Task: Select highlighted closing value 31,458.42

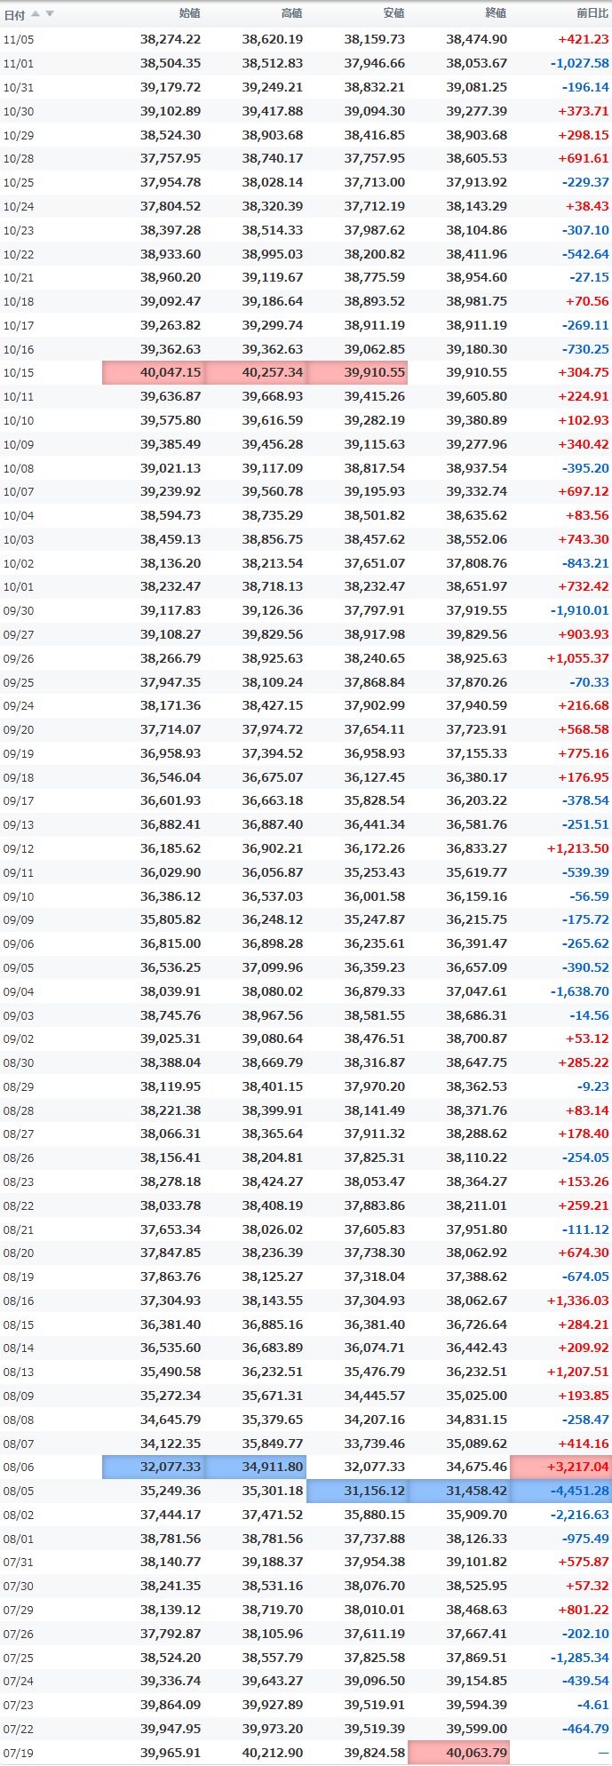Action: click(x=459, y=1491)
